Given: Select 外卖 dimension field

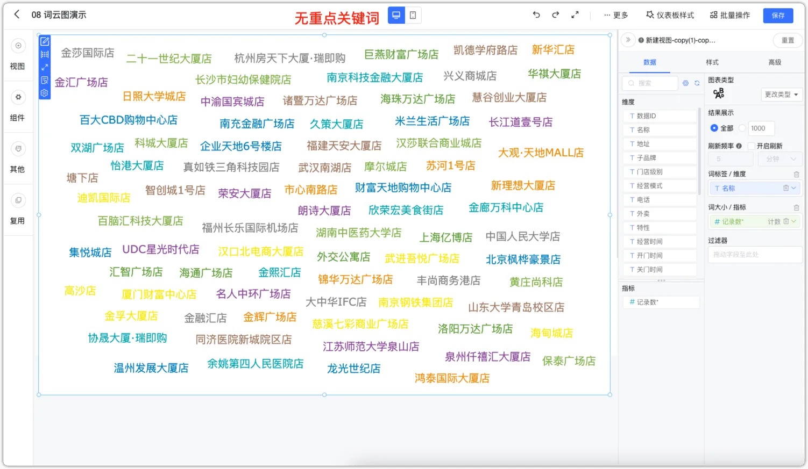Looking at the screenshot, I should (660, 214).
